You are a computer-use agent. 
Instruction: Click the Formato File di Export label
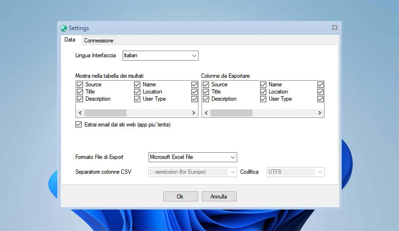click(99, 157)
